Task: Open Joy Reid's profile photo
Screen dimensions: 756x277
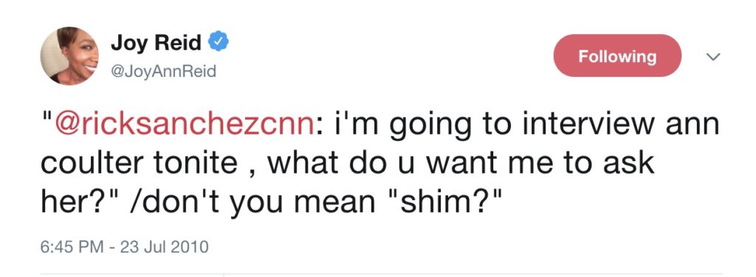Action: tap(69, 55)
